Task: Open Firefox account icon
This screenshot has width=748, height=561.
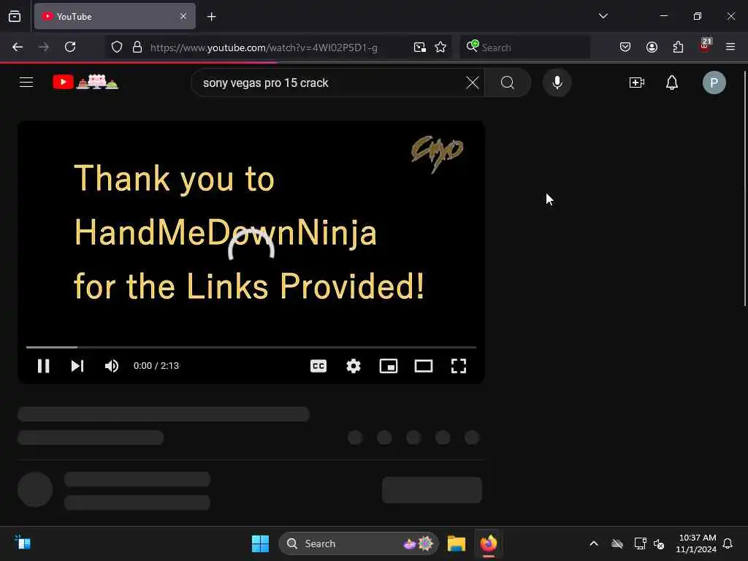Action: [x=652, y=47]
